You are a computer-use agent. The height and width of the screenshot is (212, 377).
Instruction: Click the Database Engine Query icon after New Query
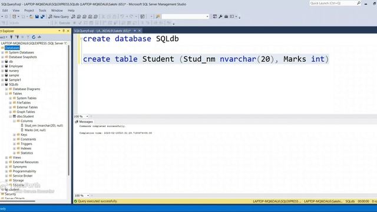[73, 16]
